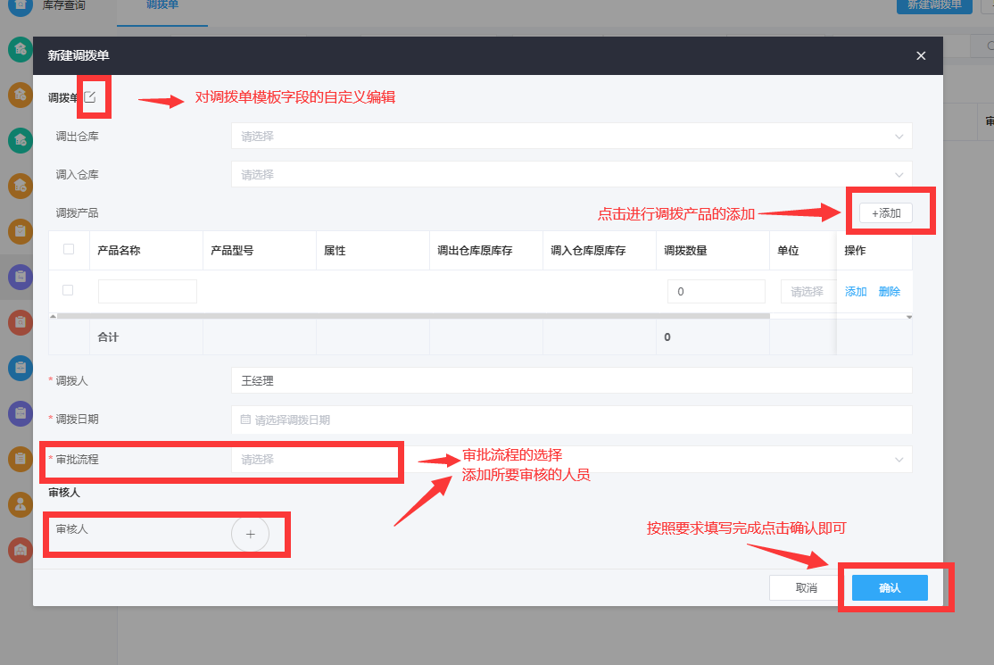The image size is (994, 665).
Task: Click the horizontal scrollbar under product table
Action: [413, 316]
